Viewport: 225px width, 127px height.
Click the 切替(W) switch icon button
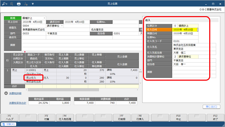tap(9, 124)
